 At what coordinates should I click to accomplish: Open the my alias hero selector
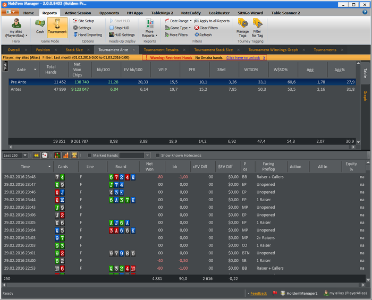coord(16,28)
